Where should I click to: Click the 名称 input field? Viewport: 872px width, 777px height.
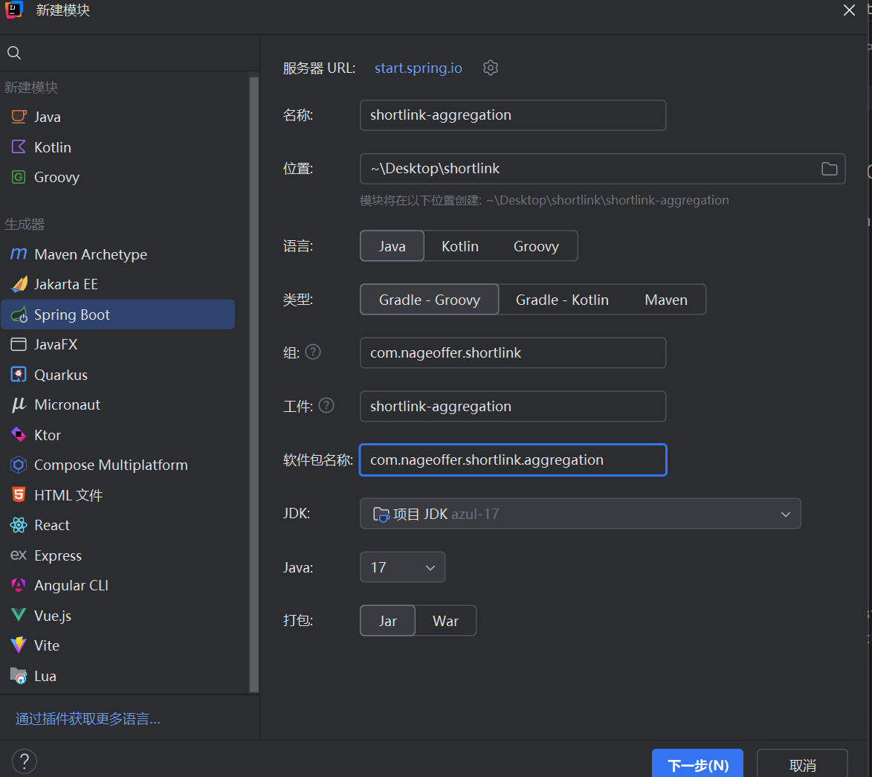[x=513, y=115]
